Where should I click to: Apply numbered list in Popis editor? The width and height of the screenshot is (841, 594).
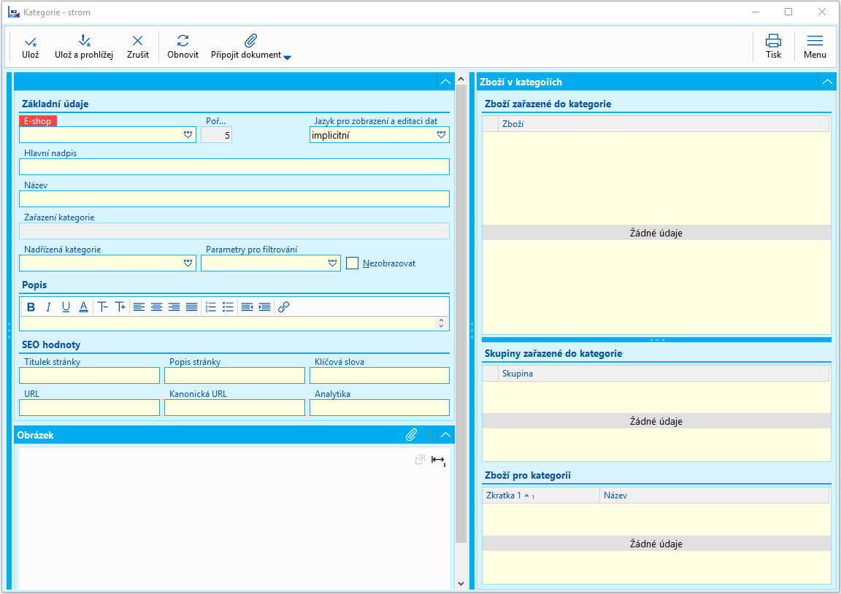pos(211,307)
